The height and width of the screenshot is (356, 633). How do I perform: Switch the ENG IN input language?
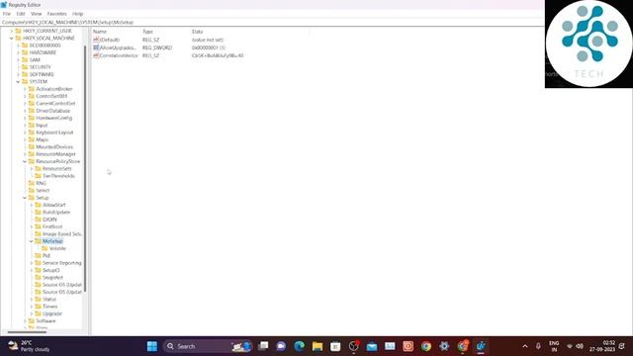tap(554, 346)
